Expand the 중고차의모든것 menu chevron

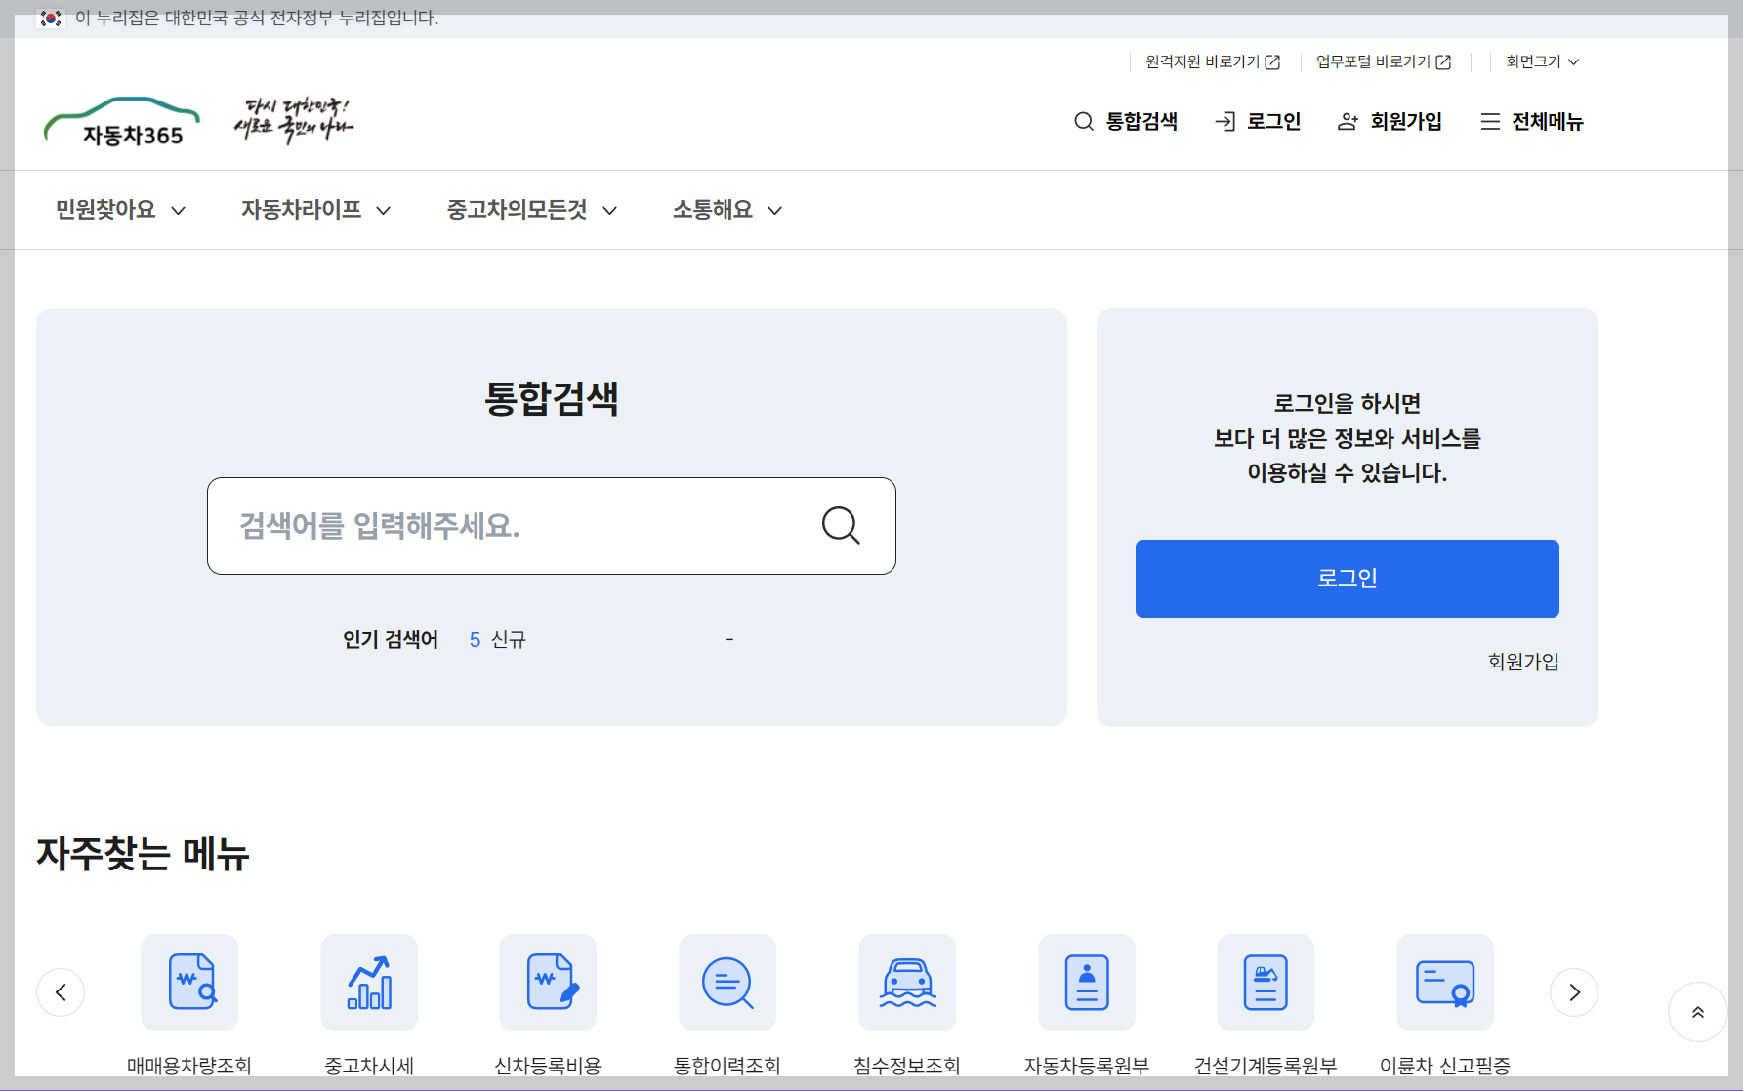click(x=611, y=210)
